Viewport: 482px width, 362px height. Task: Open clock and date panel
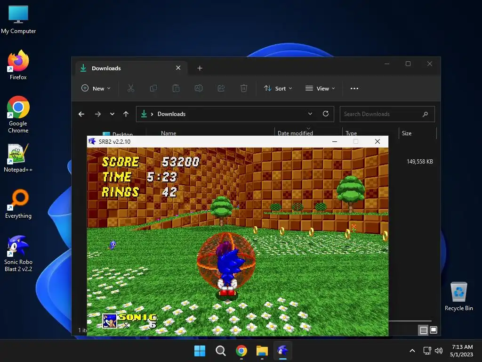click(461, 351)
